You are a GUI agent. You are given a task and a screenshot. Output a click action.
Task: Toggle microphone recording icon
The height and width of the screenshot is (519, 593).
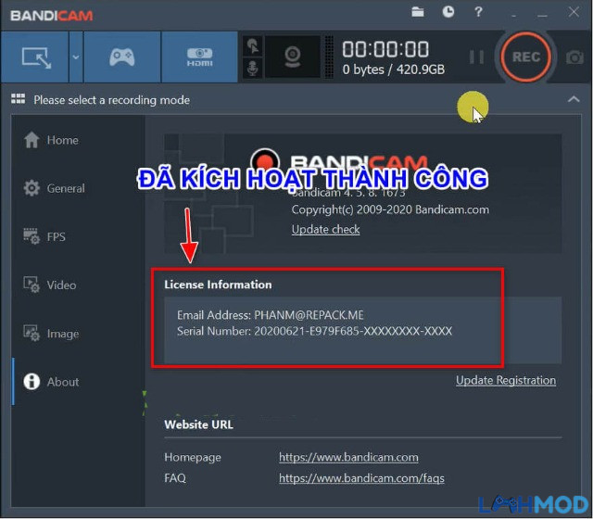click(253, 69)
